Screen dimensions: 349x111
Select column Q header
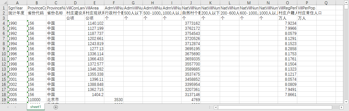[326, 3]
